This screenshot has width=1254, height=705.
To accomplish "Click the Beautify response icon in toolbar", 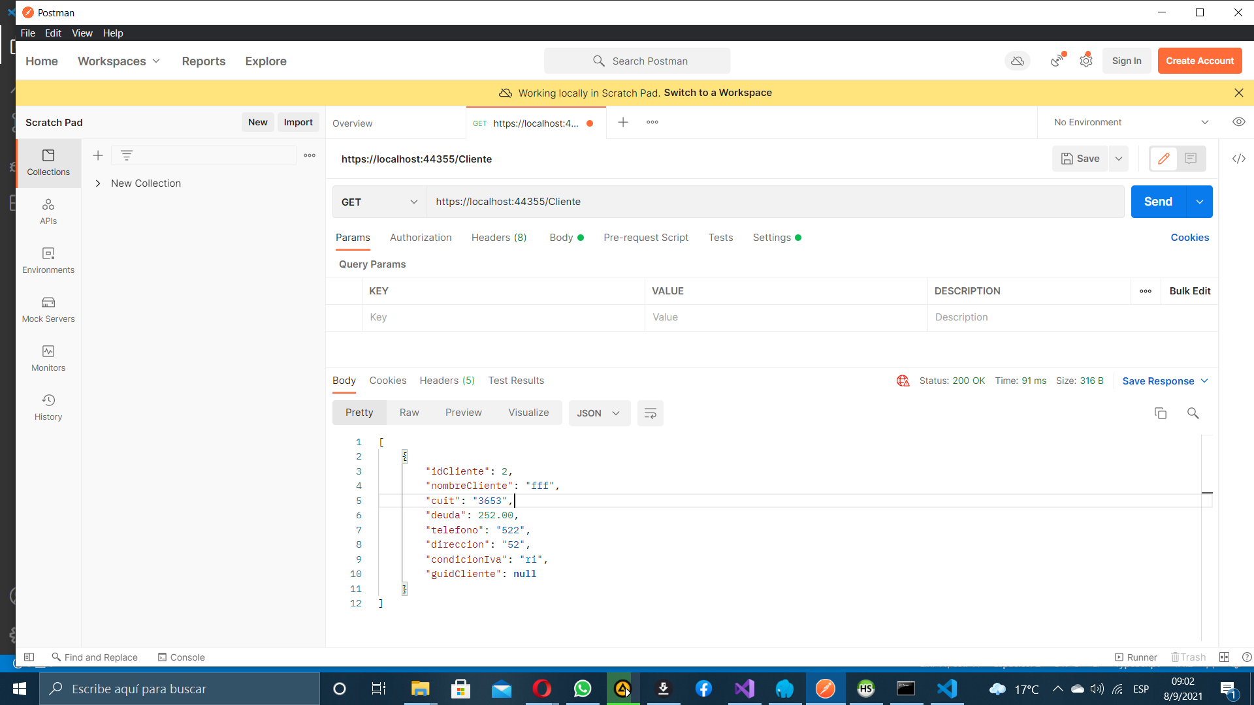I will (651, 413).
